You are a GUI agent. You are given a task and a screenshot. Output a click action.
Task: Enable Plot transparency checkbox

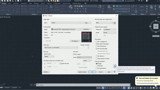[x=96, y=46]
